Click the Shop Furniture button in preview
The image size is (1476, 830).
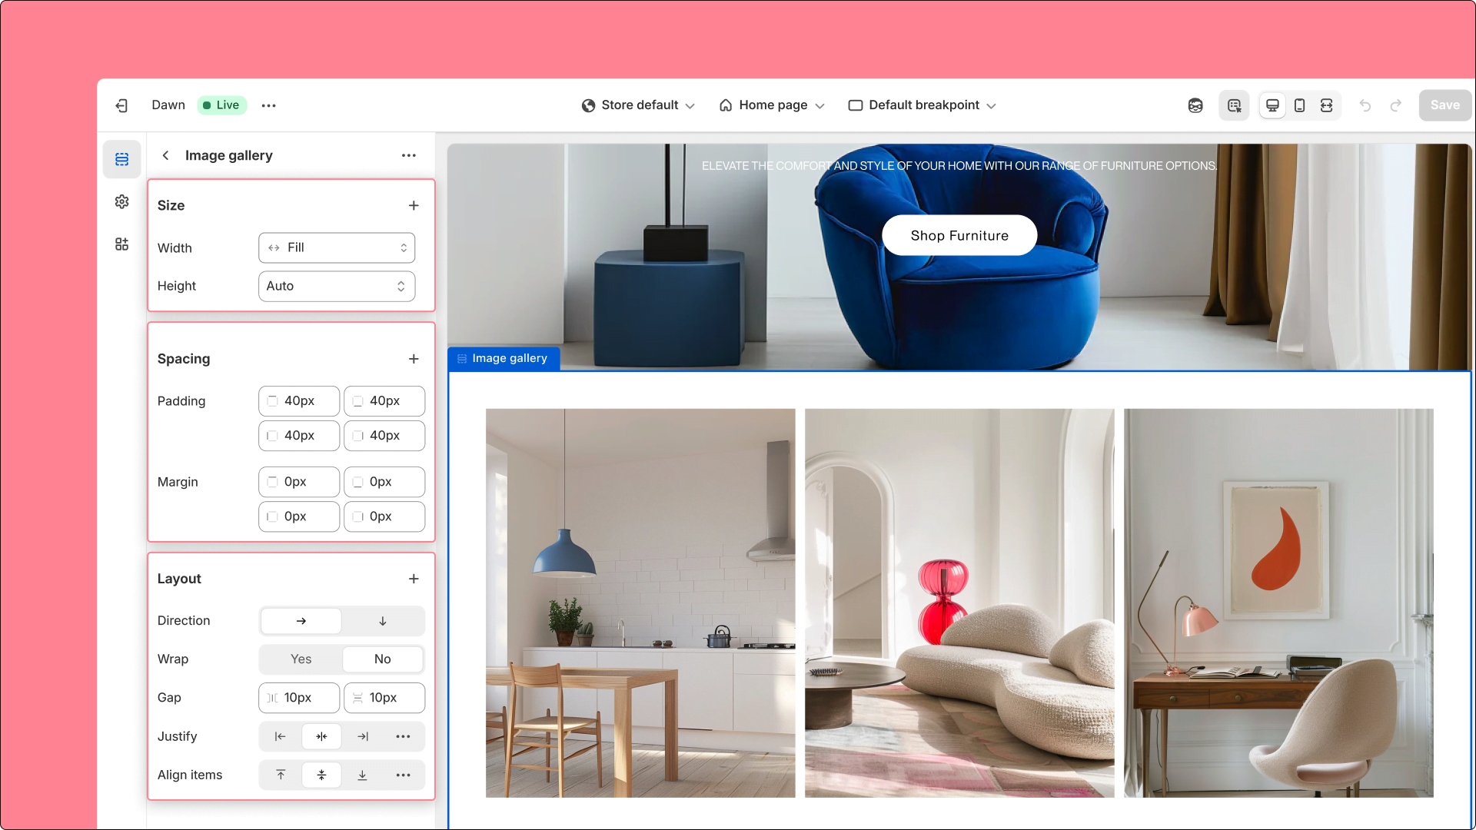click(x=959, y=235)
